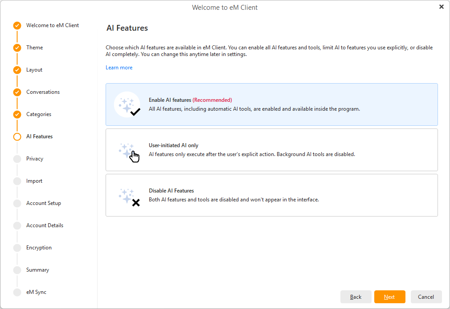Click the 'Both AI features and tools' description
Image resolution: width=450 pixels, height=309 pixels.
pyautogui.click(x=234, y=200)
